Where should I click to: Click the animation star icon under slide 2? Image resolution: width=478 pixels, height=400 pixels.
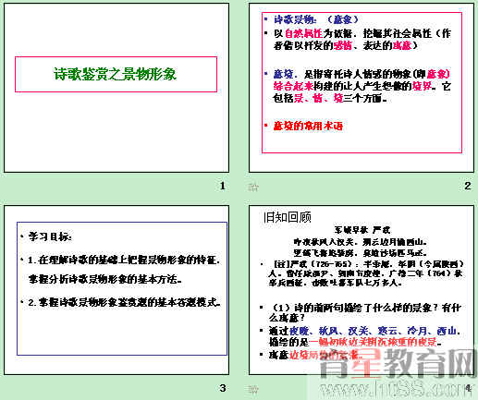253,188
